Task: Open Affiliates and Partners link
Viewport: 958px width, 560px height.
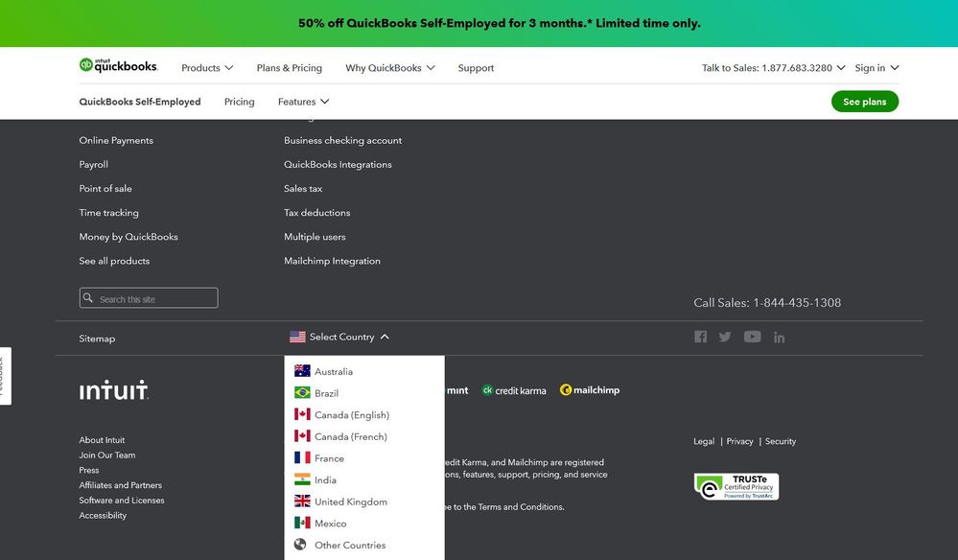Action: click(121, 485)
